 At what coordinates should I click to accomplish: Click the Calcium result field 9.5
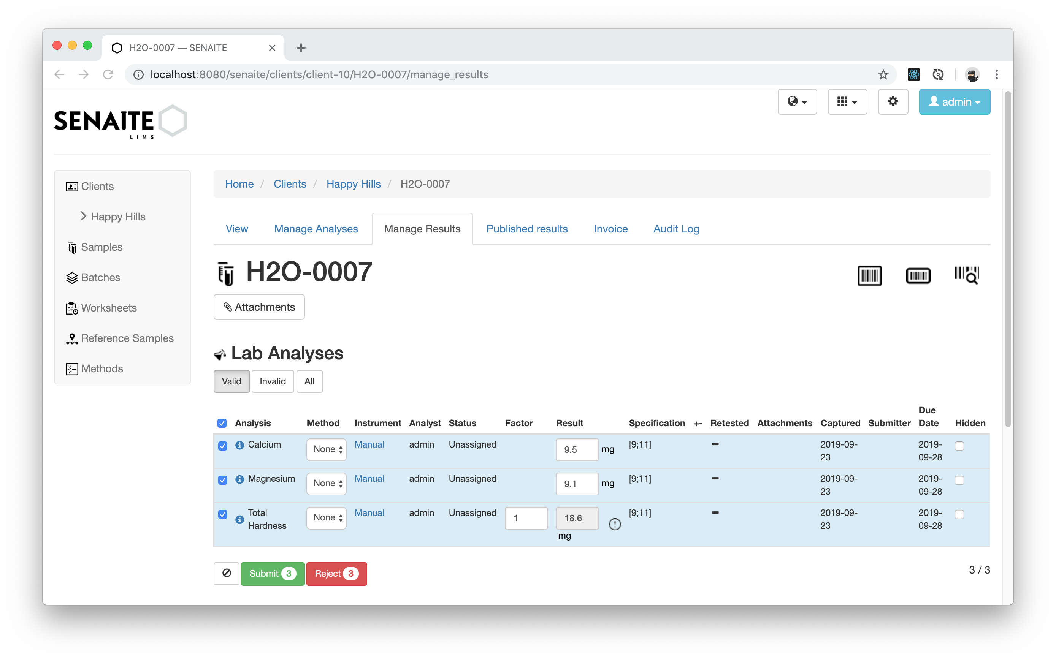[577, 449]
